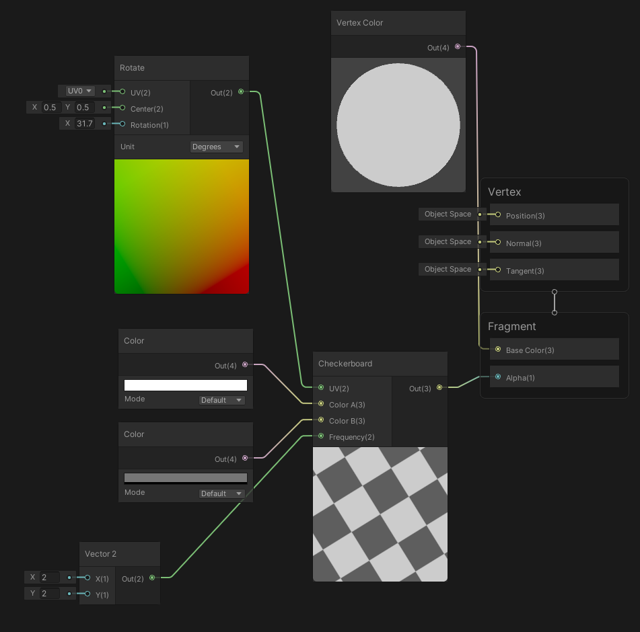The height and width of the screenshot is (632, 640).
Task: Click Vector 2 X(1) input port
Action: (87, 578)
